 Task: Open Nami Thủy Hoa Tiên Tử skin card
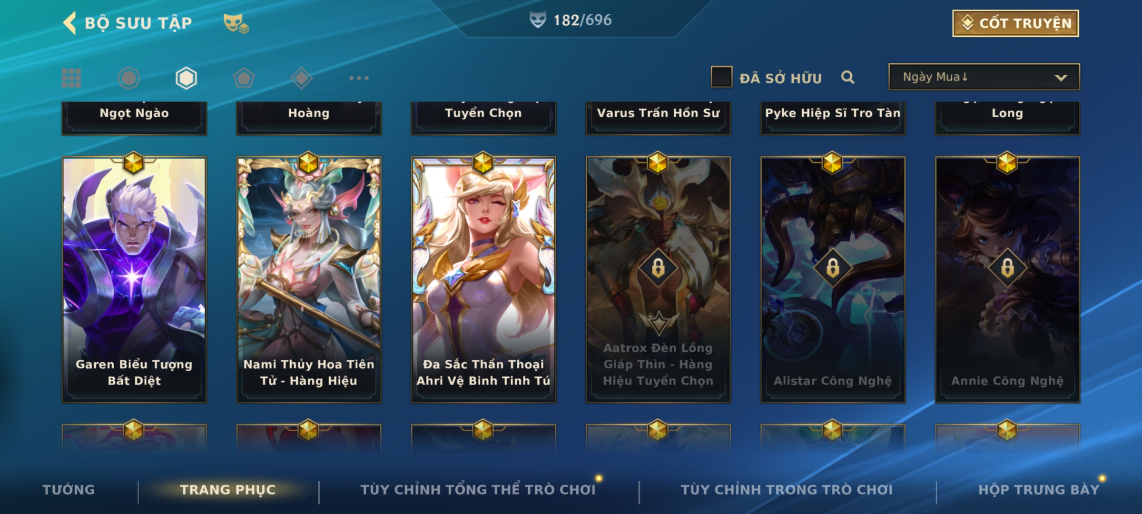pyautogui.click(x=309, y=280)
